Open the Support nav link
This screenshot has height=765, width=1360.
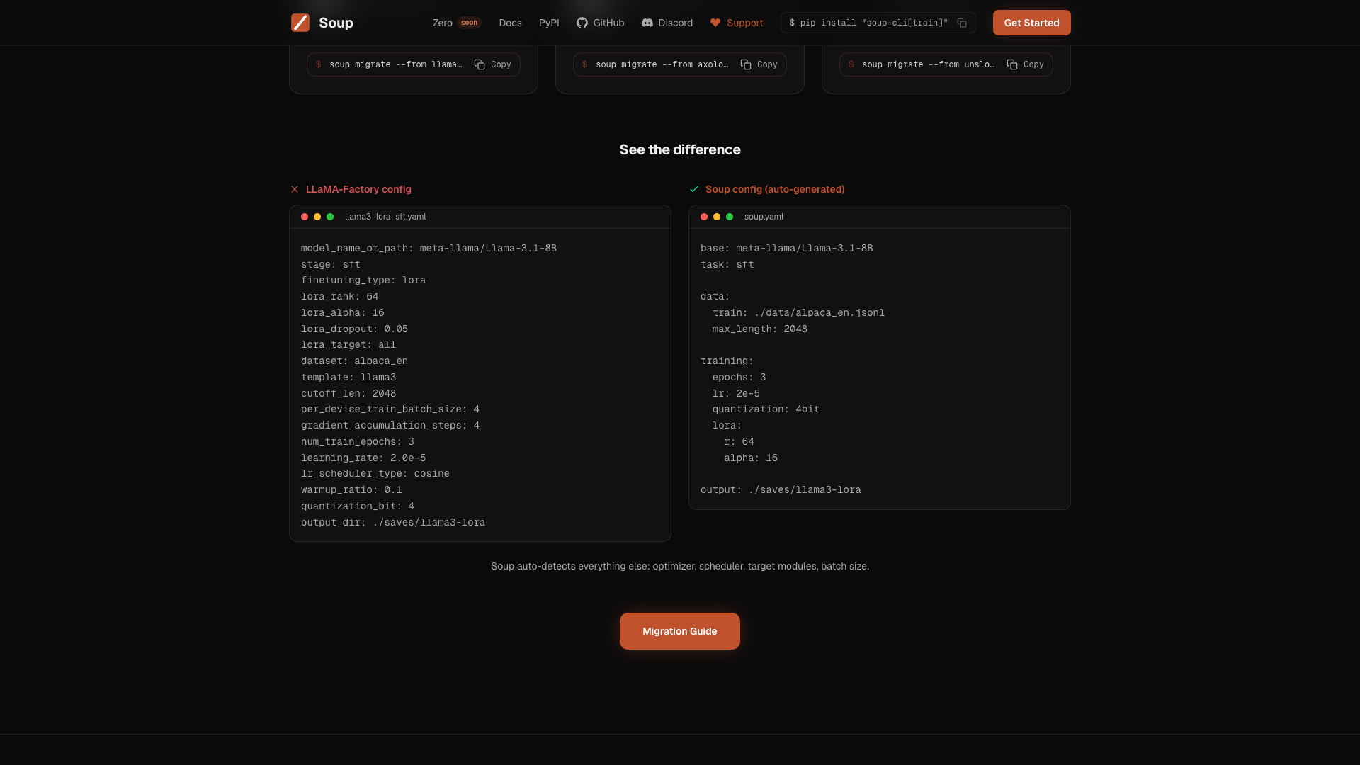(737, 23)
